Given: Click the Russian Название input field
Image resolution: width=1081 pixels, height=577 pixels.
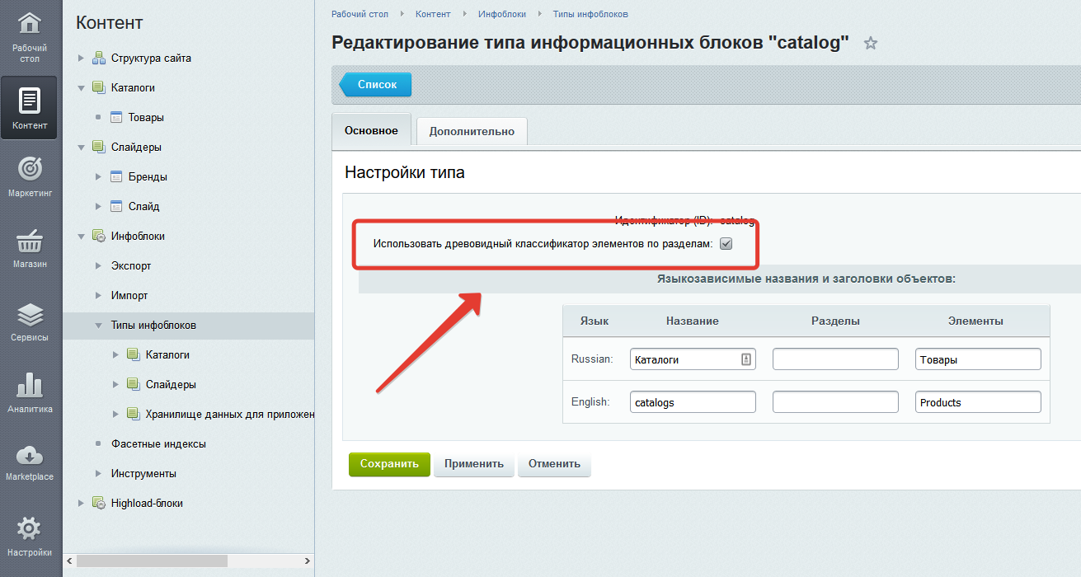Looking at the screenshot, I should 684,359.
